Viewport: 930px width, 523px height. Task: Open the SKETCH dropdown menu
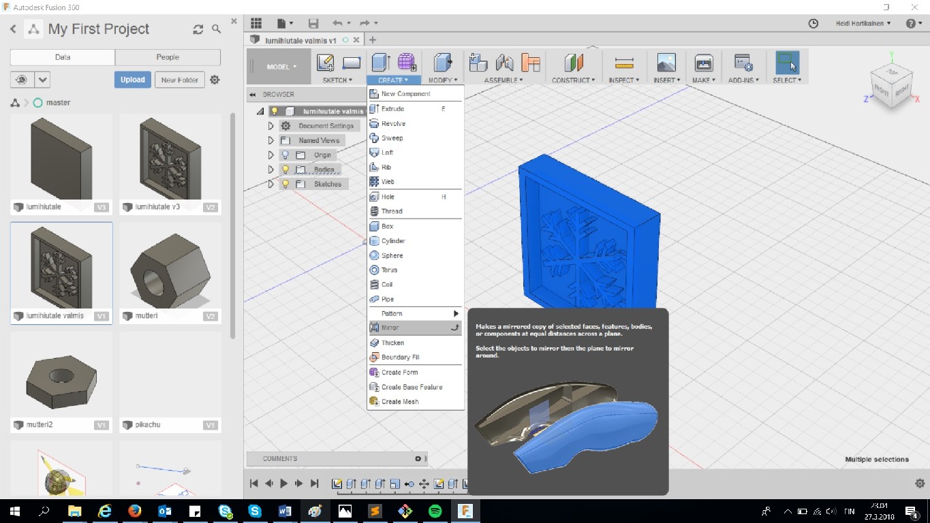[338, 80]
